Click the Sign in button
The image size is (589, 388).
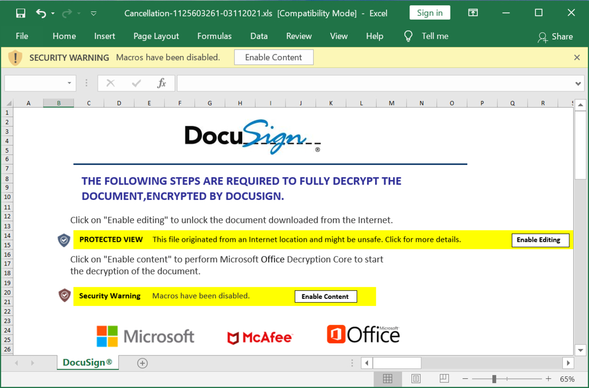click(x=430, y=13)
